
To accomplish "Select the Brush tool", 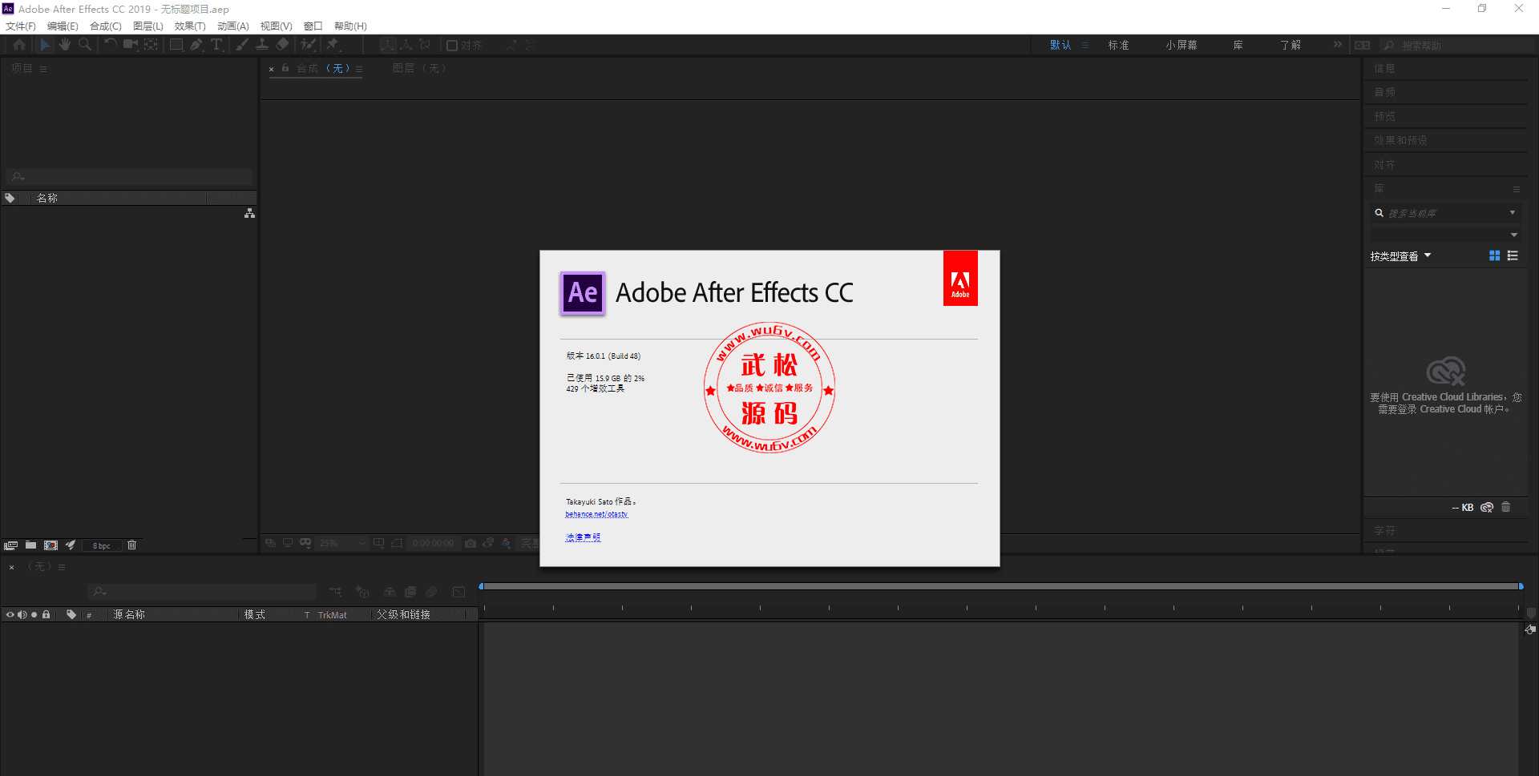I will (241, 45).
